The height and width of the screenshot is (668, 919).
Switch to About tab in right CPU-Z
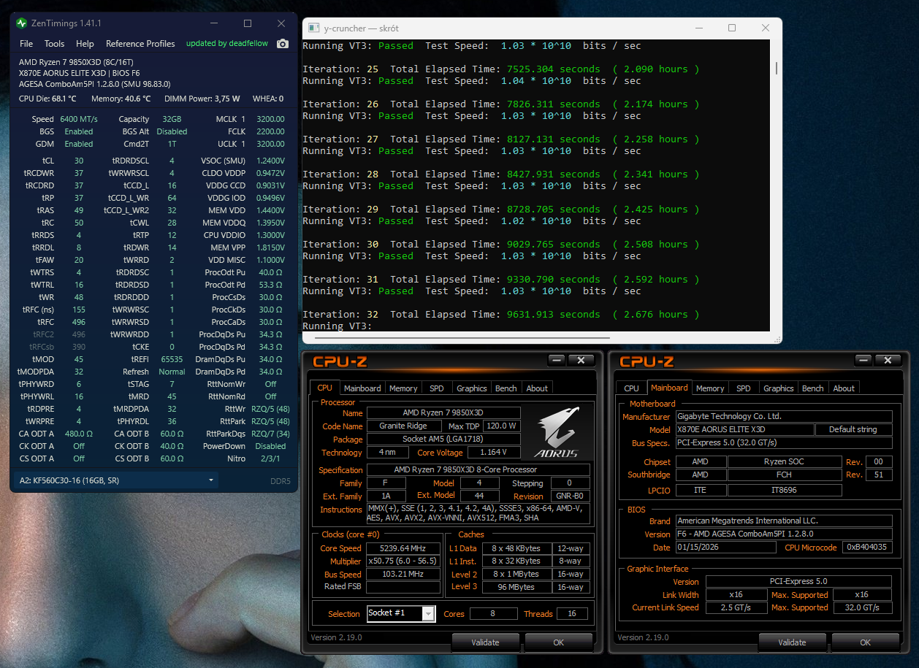tap(844, 388)
